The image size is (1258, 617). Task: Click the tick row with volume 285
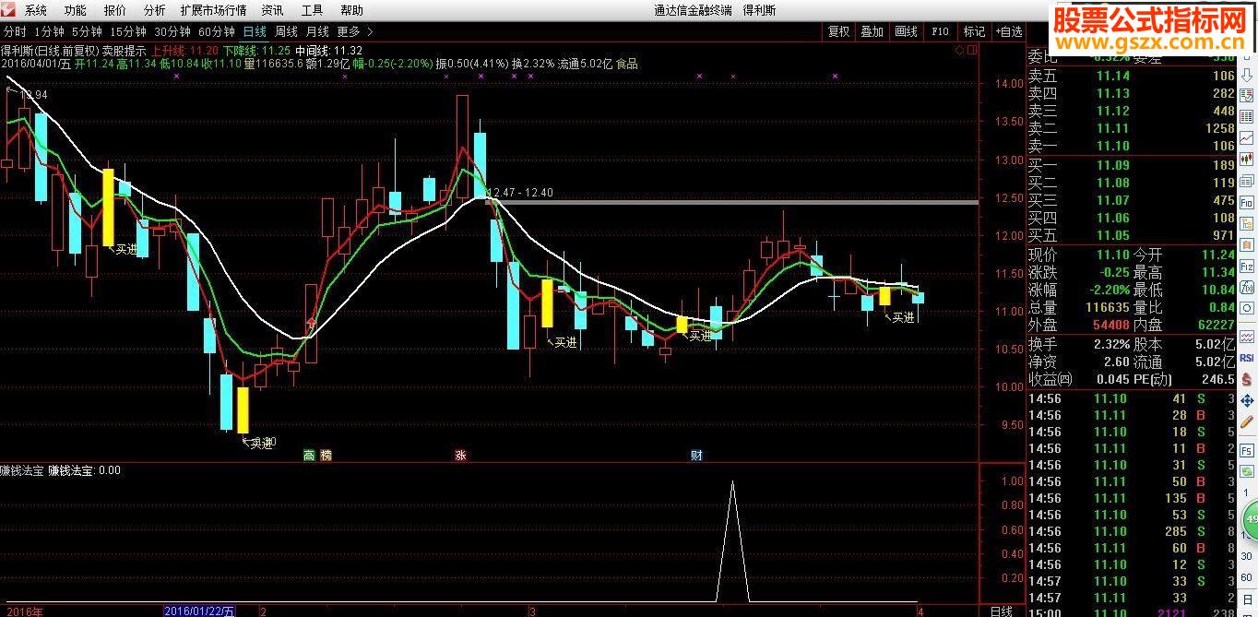pos(1132,531)
